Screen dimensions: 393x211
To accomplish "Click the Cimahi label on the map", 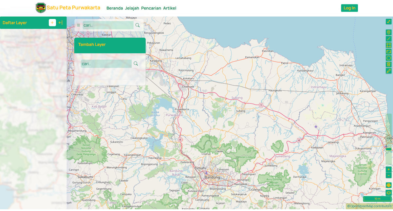I will [x=200, y=168].
